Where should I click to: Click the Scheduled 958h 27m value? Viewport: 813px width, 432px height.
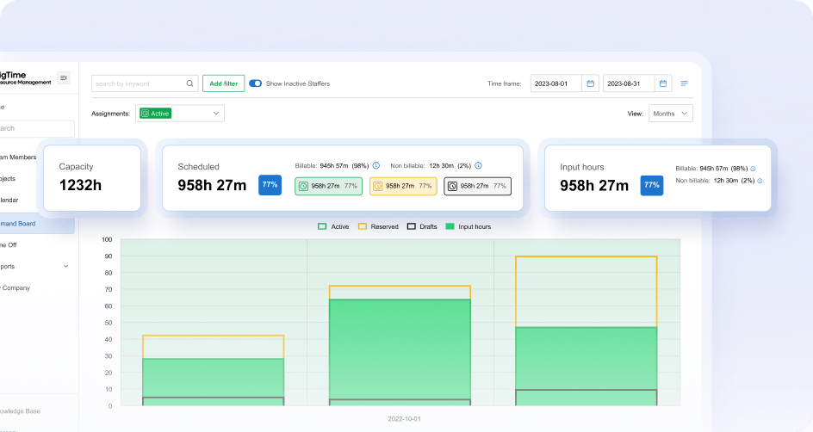pyautogui.click(x=212, y=185)
